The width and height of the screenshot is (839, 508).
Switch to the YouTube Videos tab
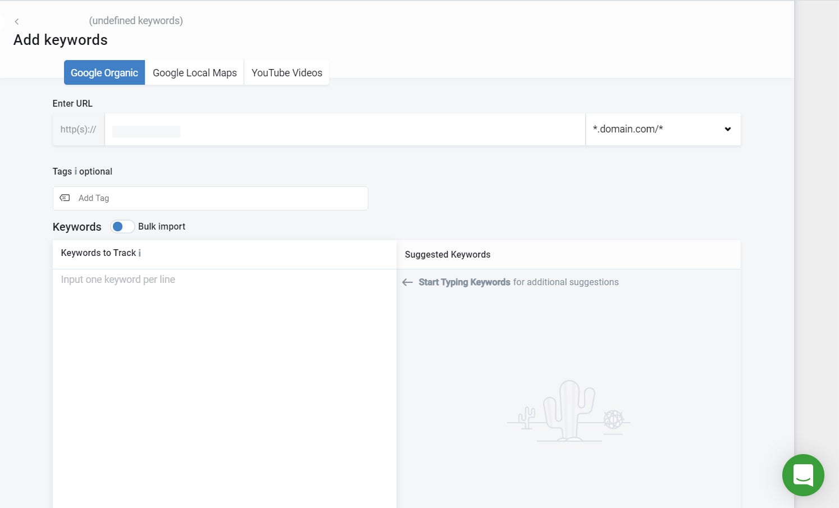pos(286,72)
